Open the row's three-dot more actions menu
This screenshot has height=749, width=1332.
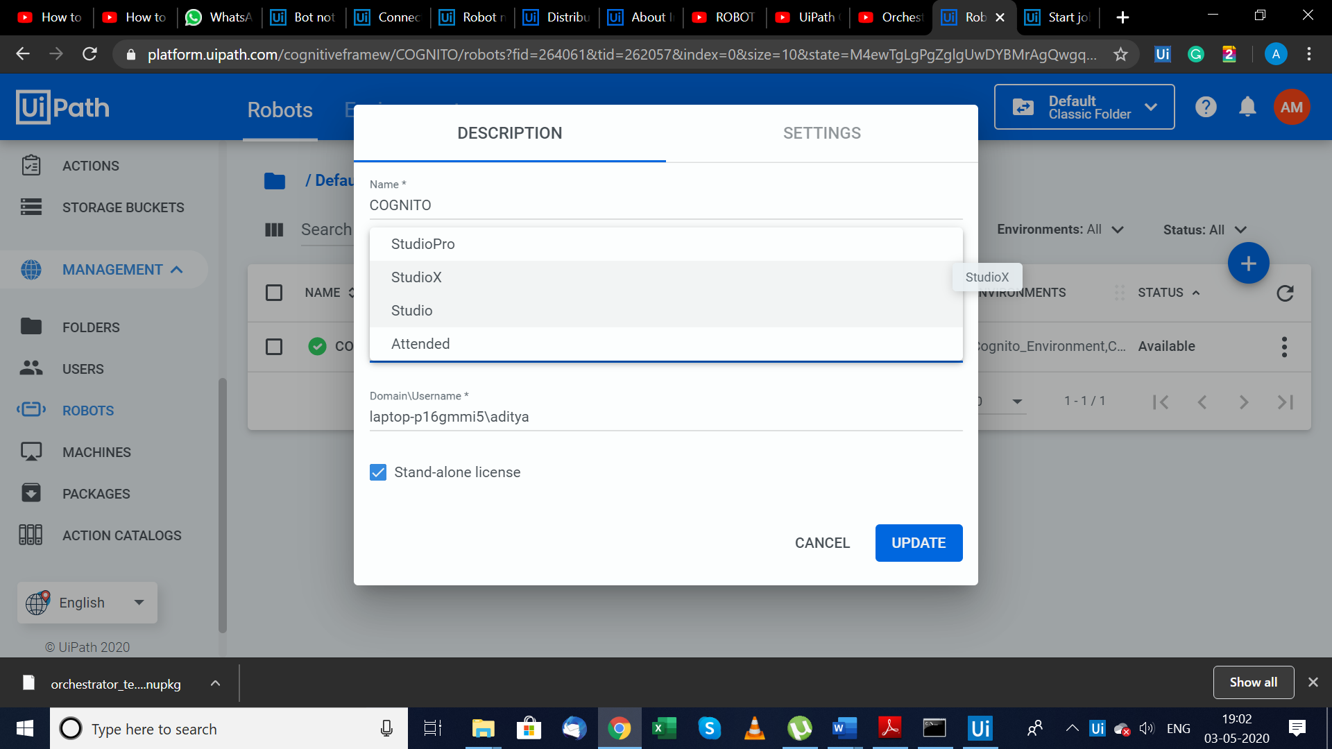click(1284, 347)
